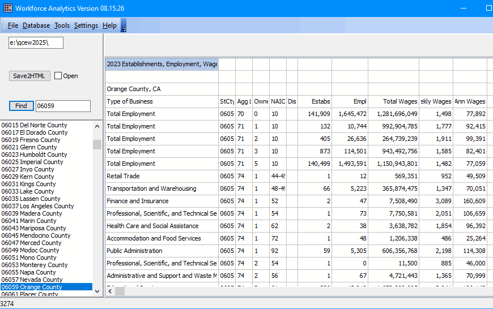The width and height of the screenshot is (493, 309).
Task: Click the Workforce Analytics app icon
Action: [x=7, y=8]
